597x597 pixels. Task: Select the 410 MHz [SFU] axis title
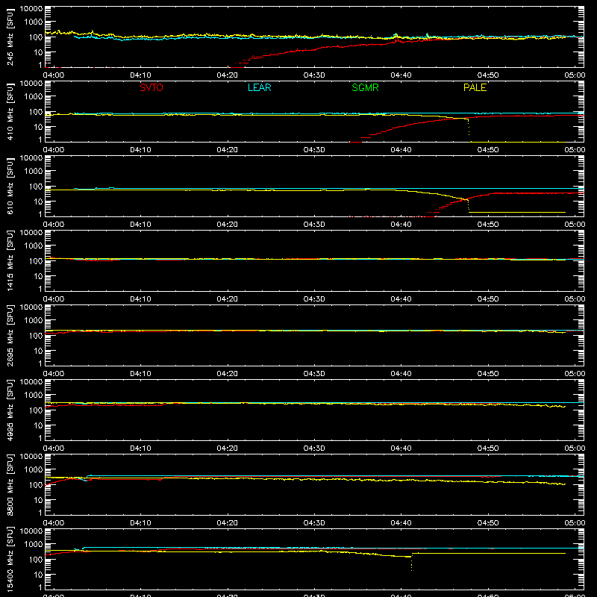(x=10, y=111)
